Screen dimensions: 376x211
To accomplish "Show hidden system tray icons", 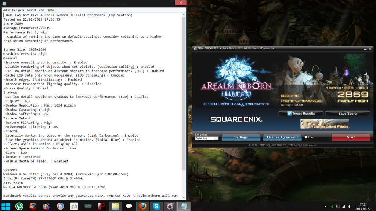I will click(x=326, y=206).
